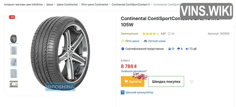Viewport: 236px width, 107px height.
Task: Click the car icon for passenger tires
Action: 145,41
